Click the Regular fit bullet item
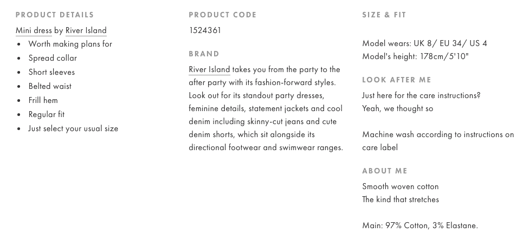Image resolution: width=523 pixels, height=239 pixels. [46, 114]
